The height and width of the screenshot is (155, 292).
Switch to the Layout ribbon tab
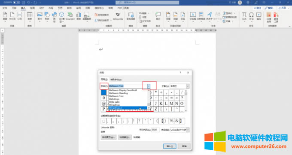[51, 8]
